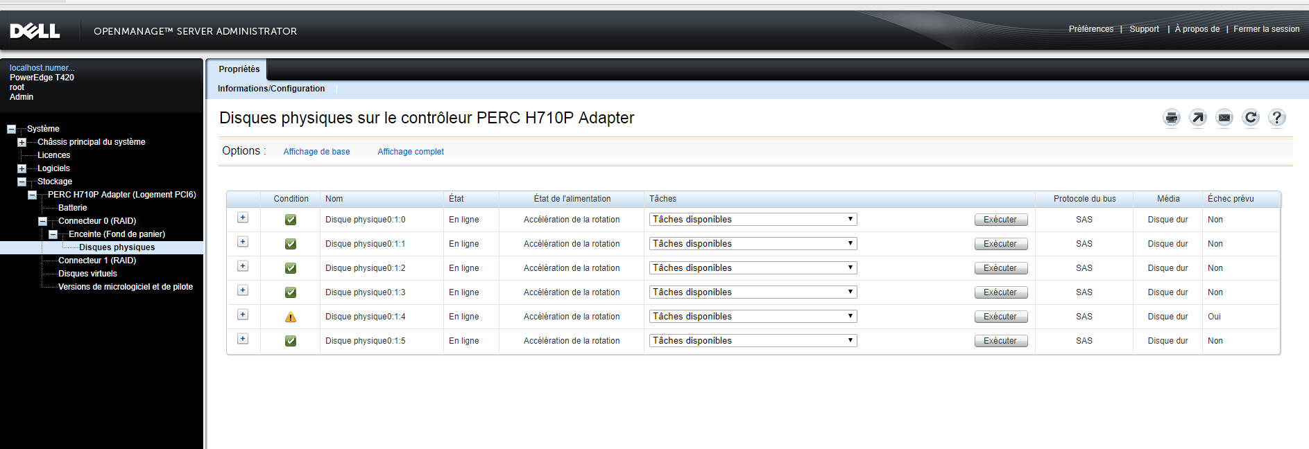Image resolution: width=1309 pixels, height=449 pixels.
Task: Expand row details for Disque physique0:1:1
Action: click(x=243, y=242)
